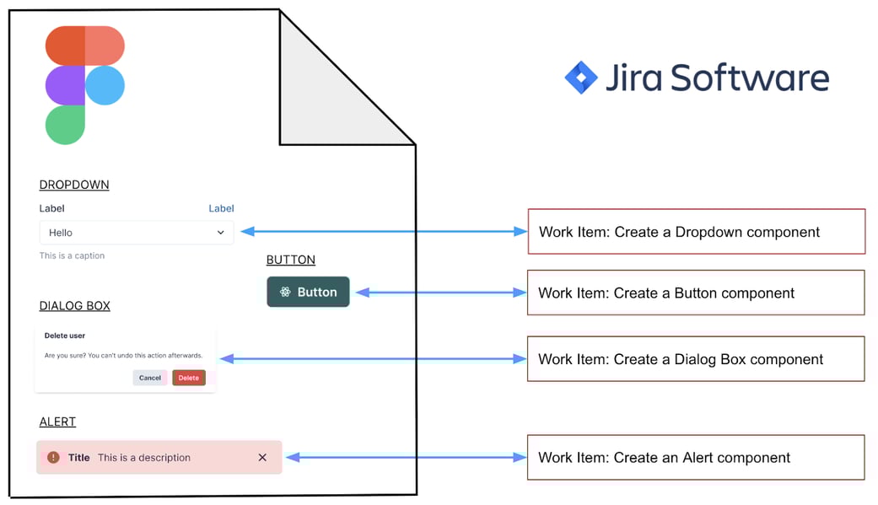Click the orange top shape of the Figma logo
This screenshot has width=878, height=505.
tap(84, 44)
